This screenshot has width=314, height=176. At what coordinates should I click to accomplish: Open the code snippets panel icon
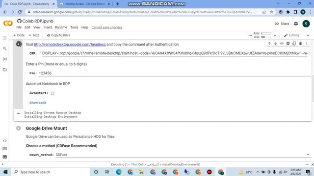point(4,141)
